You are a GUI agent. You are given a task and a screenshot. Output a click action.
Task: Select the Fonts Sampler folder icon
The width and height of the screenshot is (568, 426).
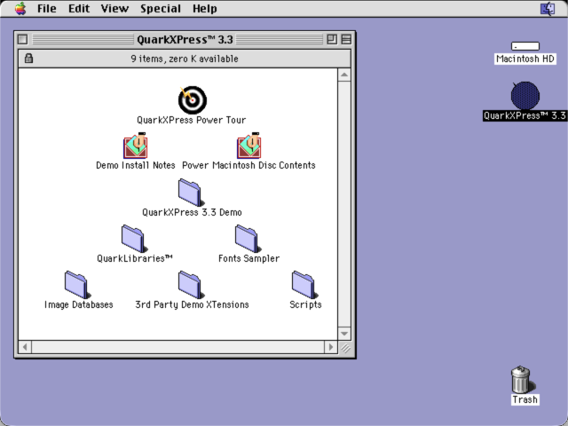click(x=248, y=239)
